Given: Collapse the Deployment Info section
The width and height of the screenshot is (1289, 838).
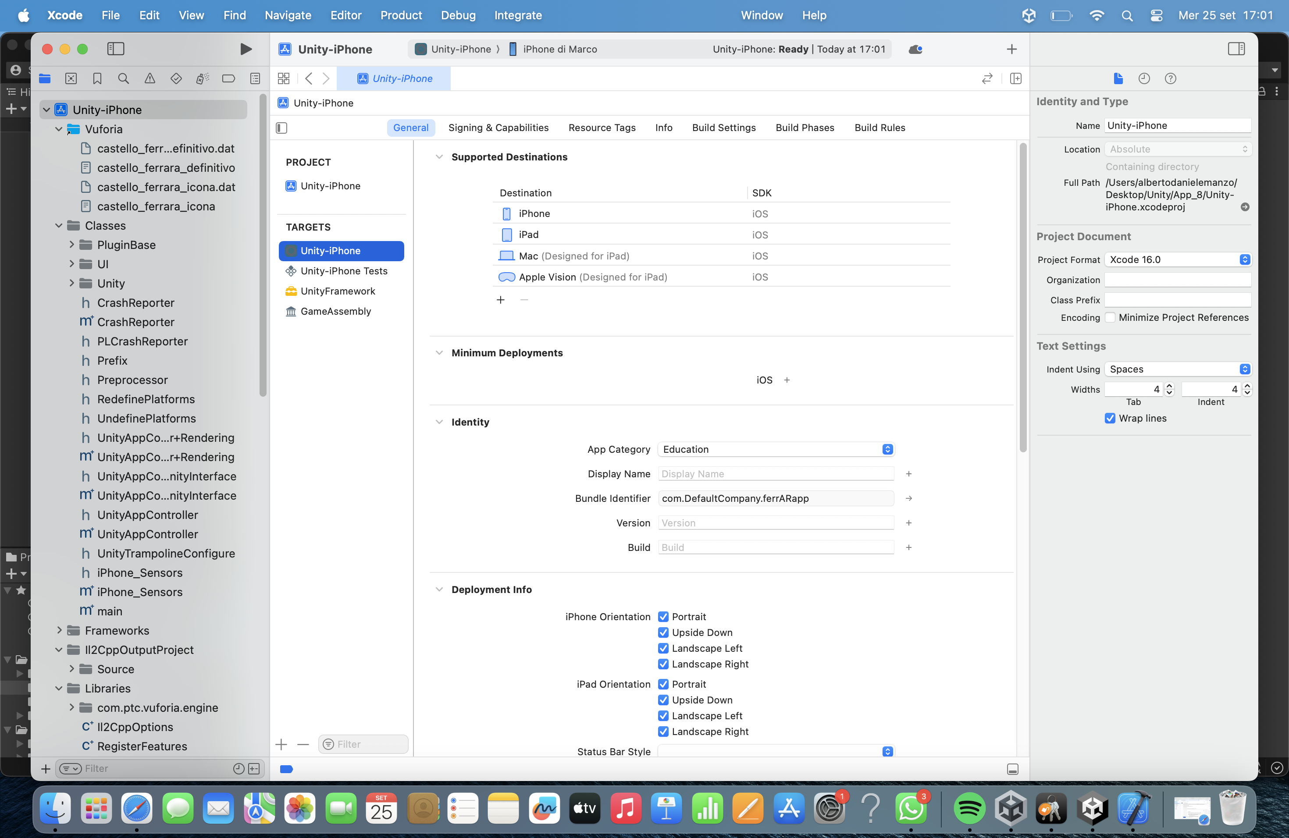Looking at the screenshot, I should coord(439,589).
